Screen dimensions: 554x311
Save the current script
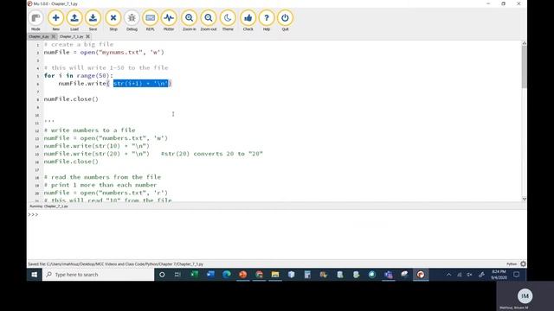coord(93,21)
